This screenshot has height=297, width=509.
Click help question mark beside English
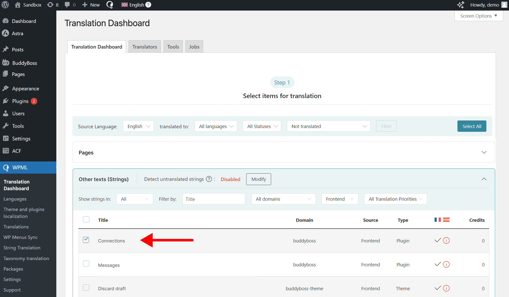tap(148, 5)
